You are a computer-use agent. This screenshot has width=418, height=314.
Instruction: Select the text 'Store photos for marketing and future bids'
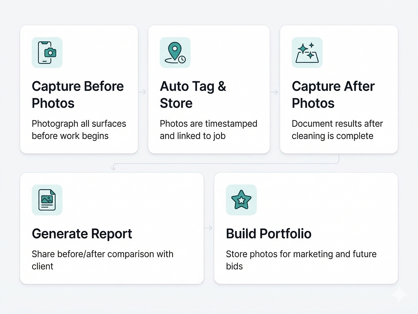tap(301, 260)
